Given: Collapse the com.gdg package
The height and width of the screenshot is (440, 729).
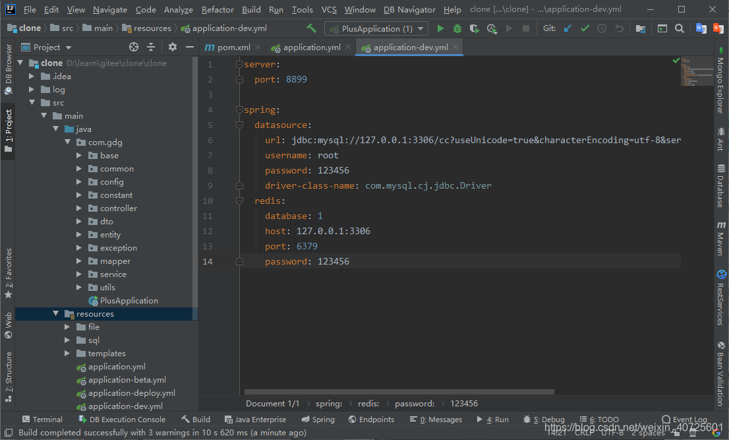Looking at the screenshot, I should click(x=67, y=142).
